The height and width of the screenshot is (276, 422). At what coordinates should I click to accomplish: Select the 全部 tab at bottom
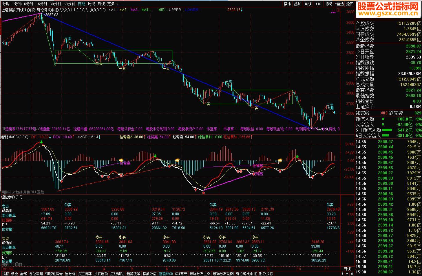coord(23,274)
